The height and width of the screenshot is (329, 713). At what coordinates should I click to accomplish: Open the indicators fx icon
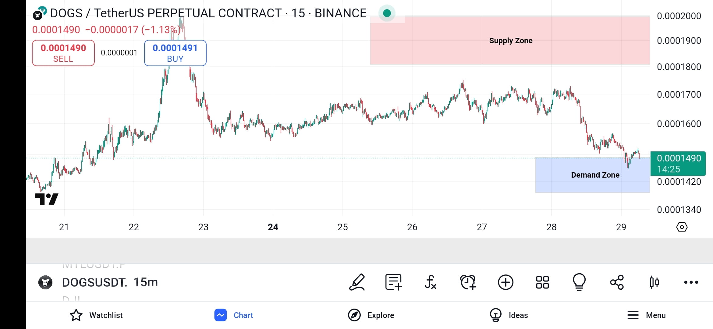point(431,282)
